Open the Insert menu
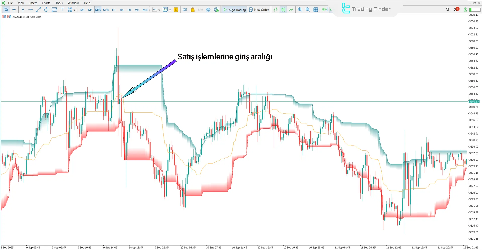The height and width of the screenshot is (250, 482). coord(33,3)
